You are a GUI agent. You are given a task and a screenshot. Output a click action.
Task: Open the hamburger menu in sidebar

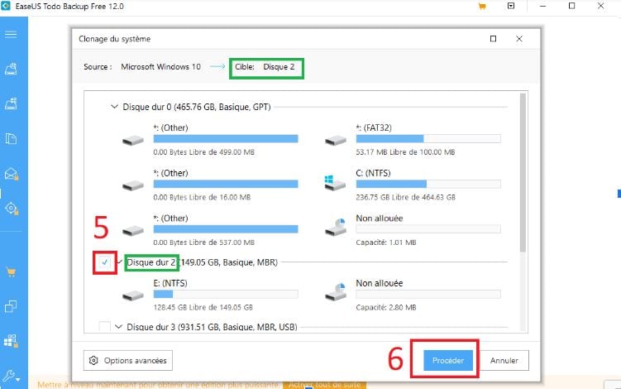coord(11,35)
